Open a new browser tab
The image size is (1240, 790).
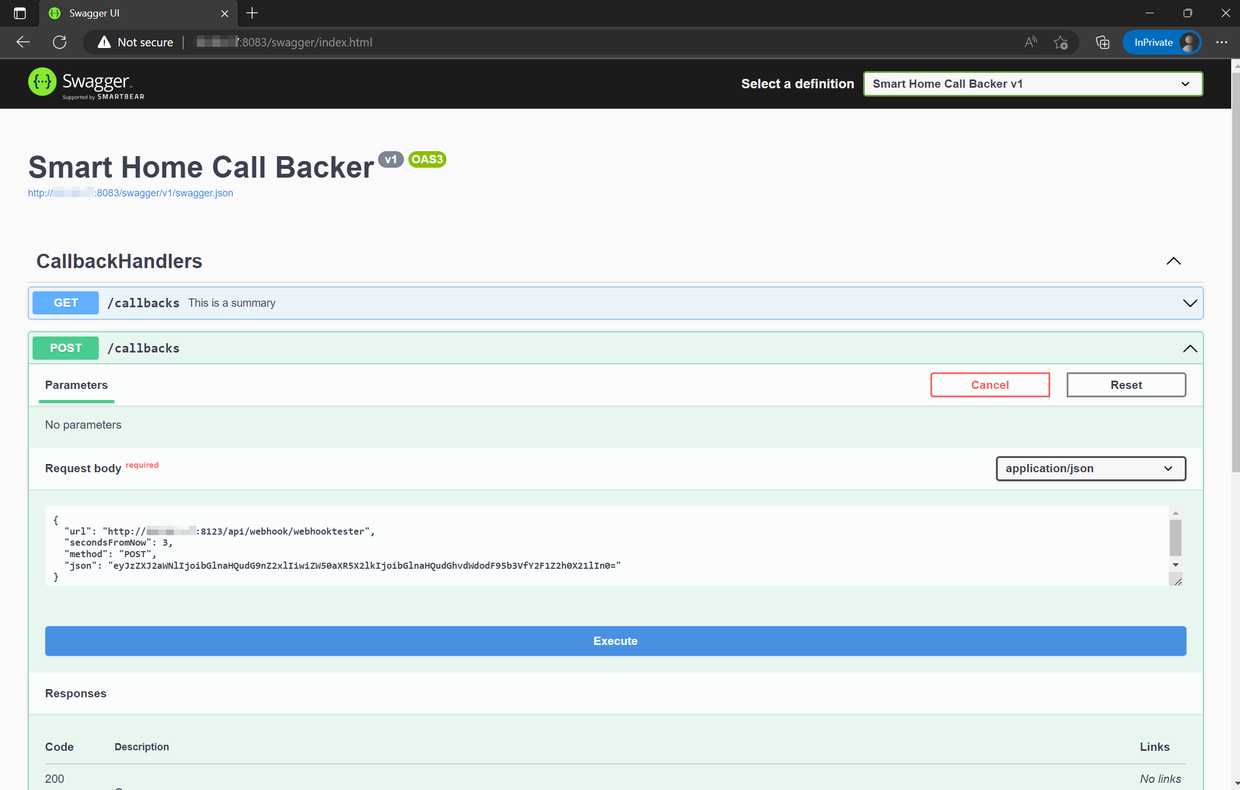pos(252,13)
